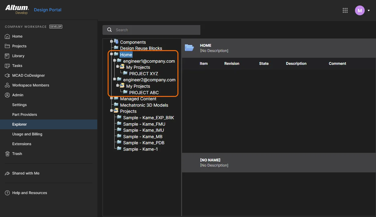
Task: Open MCAD CoDesigner icon
Action: [x=7, y=75]
